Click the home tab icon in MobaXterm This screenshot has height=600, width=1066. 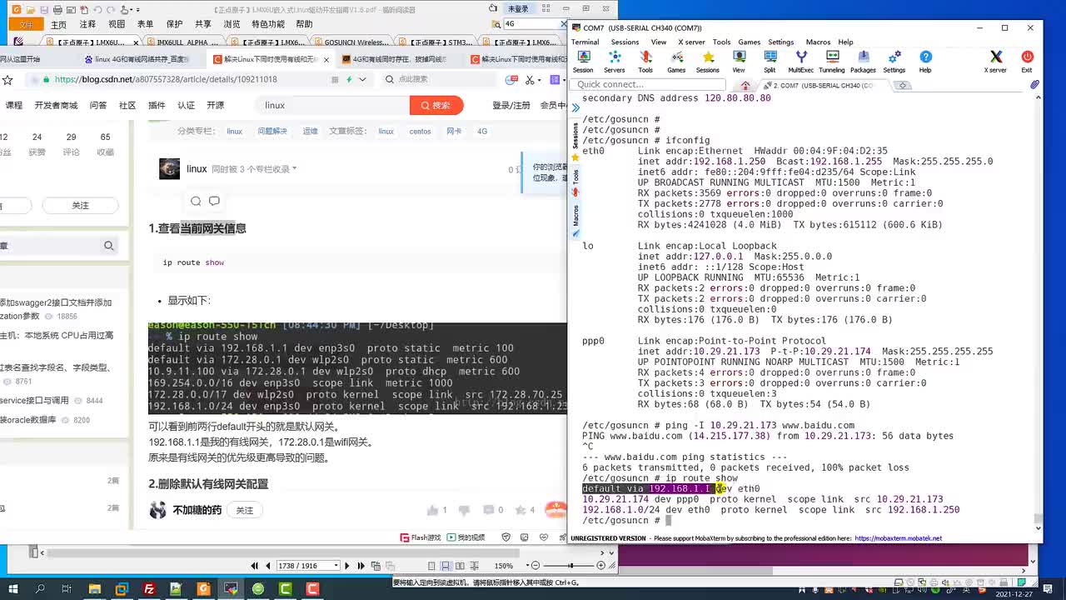pos(745,85)
